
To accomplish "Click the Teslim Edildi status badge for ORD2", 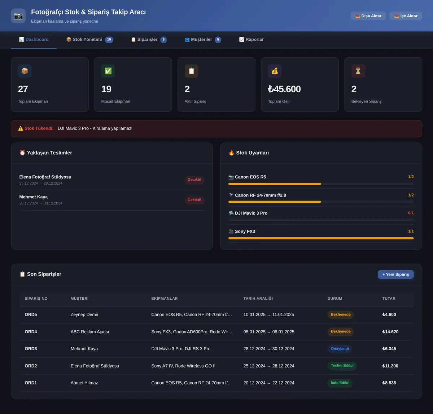I will pyautogui.click(x=342, y=366).
